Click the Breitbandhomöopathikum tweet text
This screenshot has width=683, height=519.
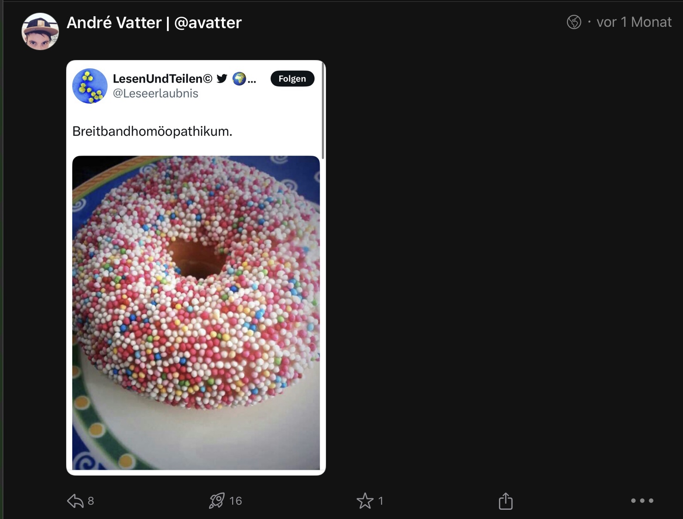tap(152, 131)
